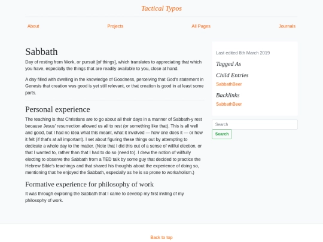Click the Tagged As sidebar heading
This screenshot has width=323, height=242.
point(228,64)
